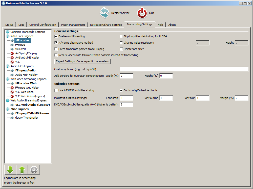Select the Audio High Fidelity label
The width and height of the screenshot is (253, 189).
(x=26, y=75)
